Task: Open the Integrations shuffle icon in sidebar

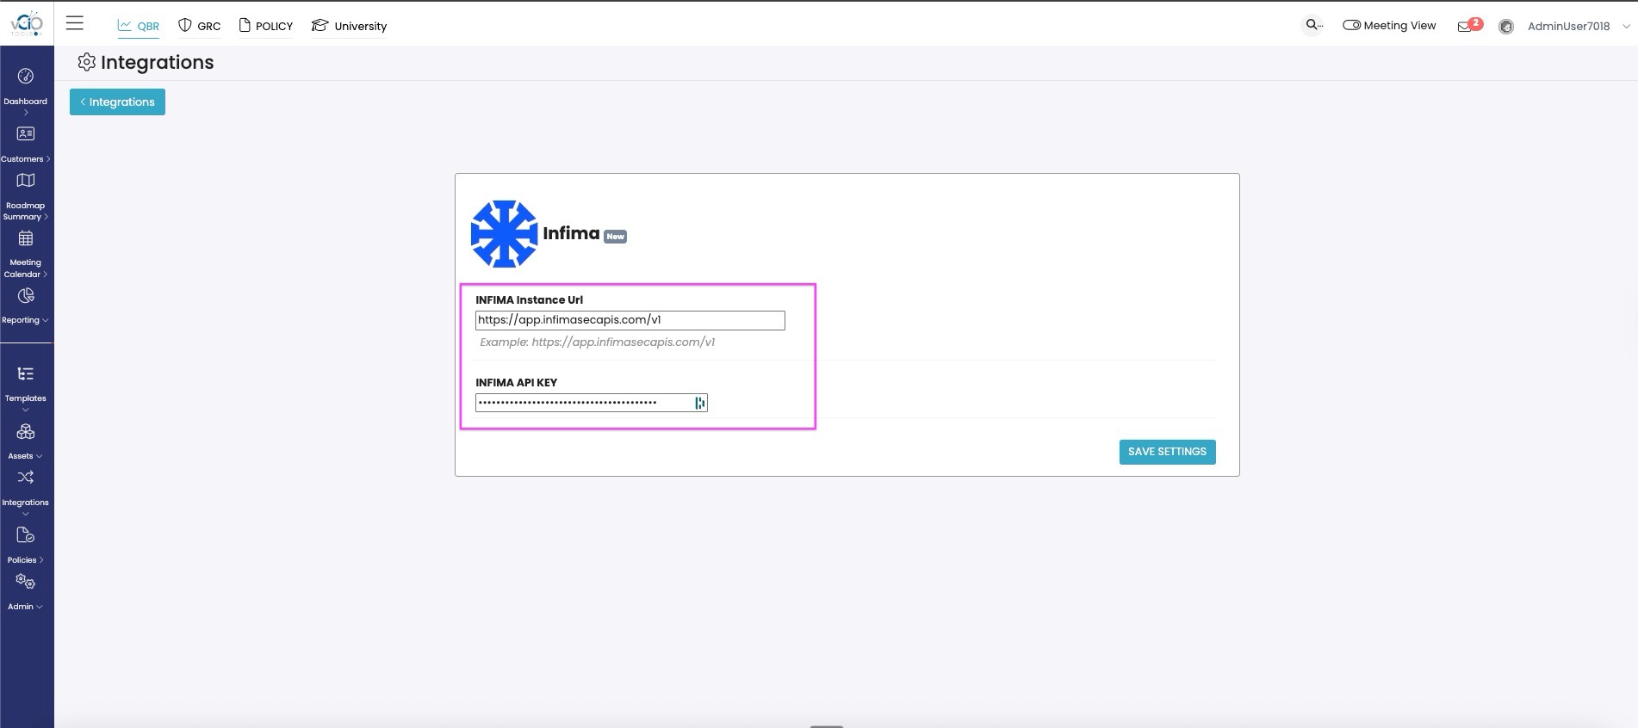Action: pos(26,478)
